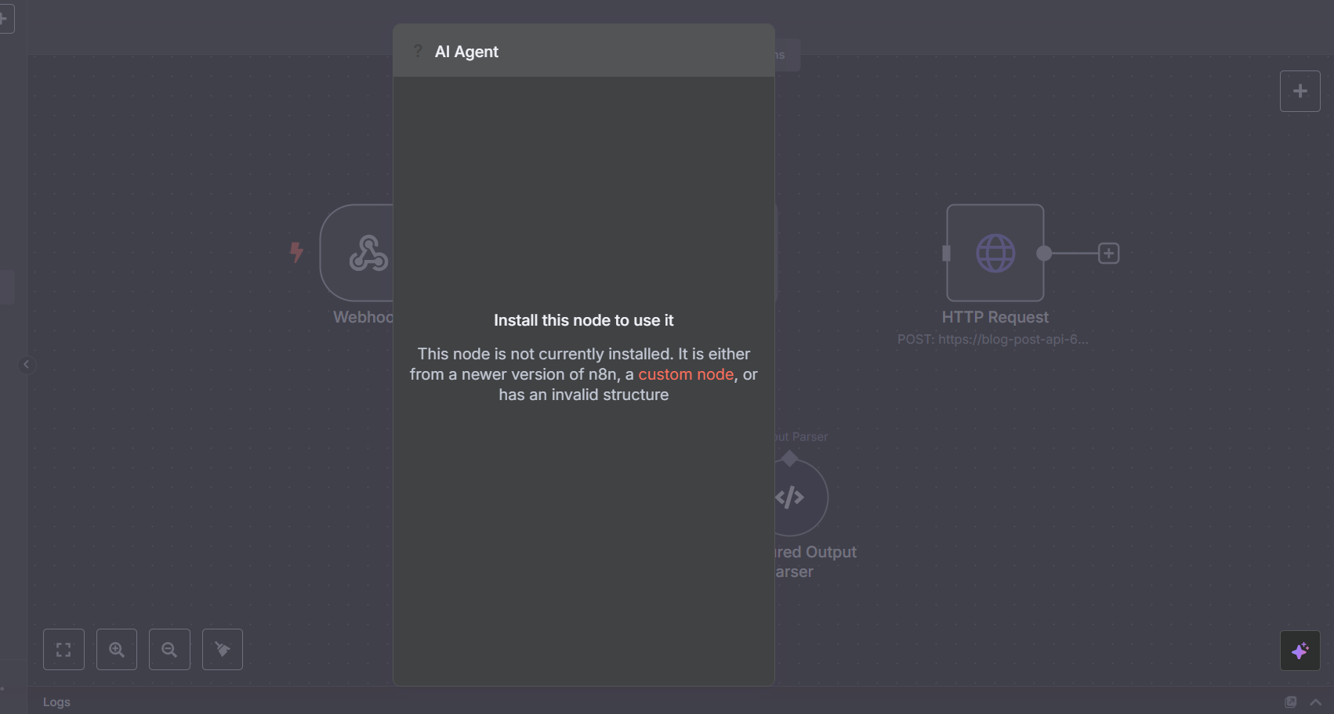Click the HTTP Request node label

pyautogui.click(x=995, y=317)
